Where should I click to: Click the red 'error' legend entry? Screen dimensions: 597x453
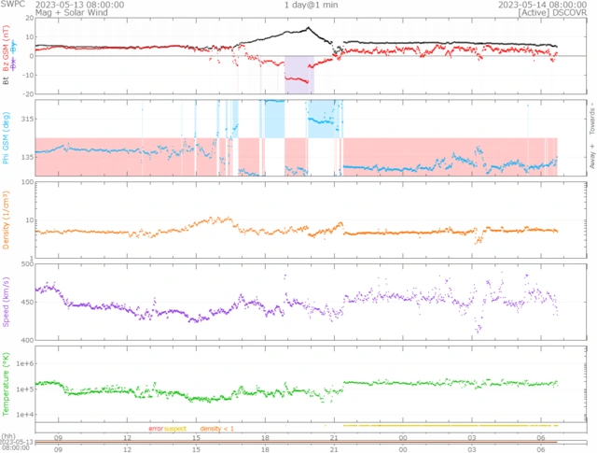coord(155,427)
